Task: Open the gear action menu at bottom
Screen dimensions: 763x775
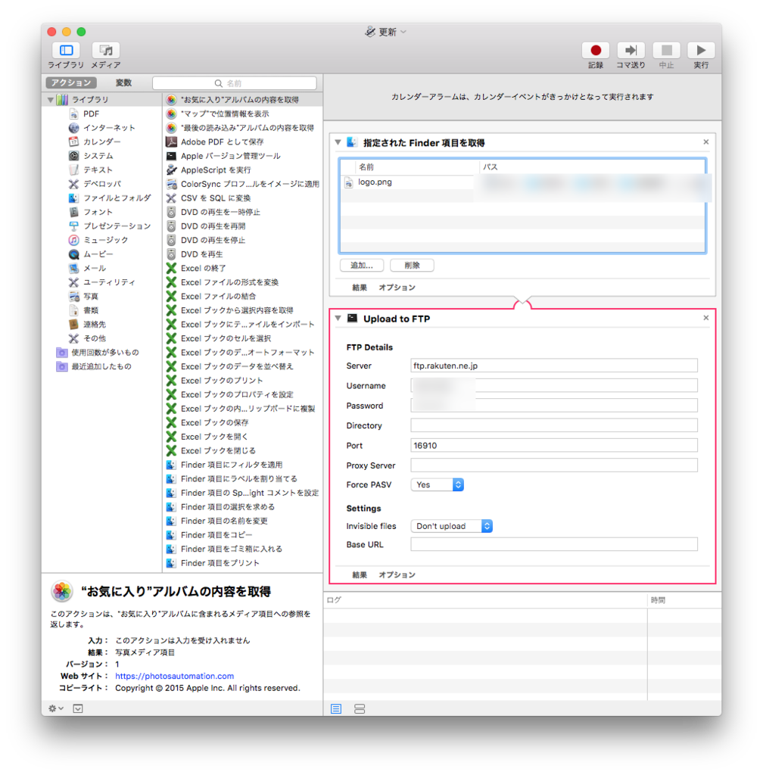Action: pyautogui.click(x=55, y=708)
